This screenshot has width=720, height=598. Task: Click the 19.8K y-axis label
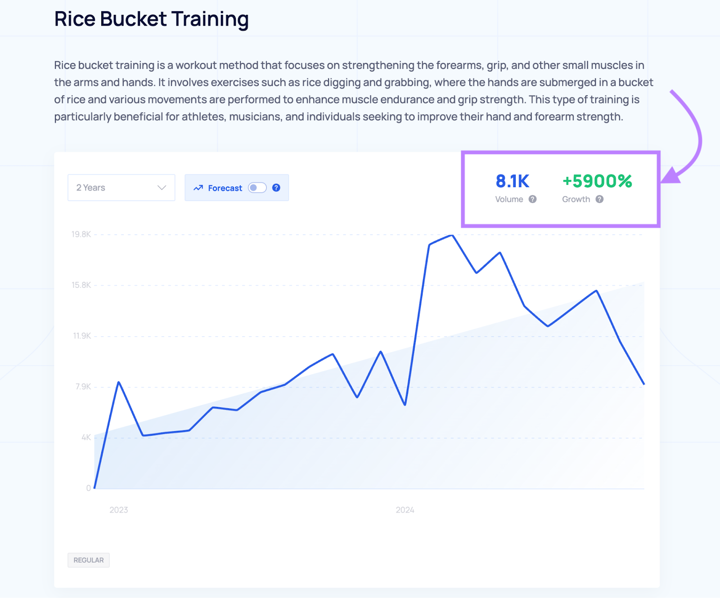[81, 234]
